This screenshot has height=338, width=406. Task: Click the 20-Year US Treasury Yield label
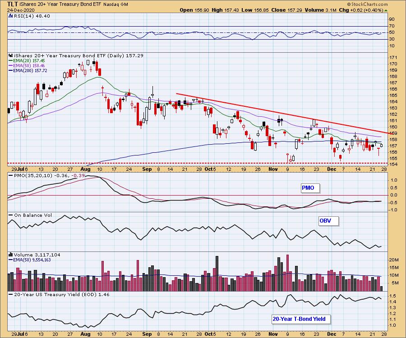[62, 294]
